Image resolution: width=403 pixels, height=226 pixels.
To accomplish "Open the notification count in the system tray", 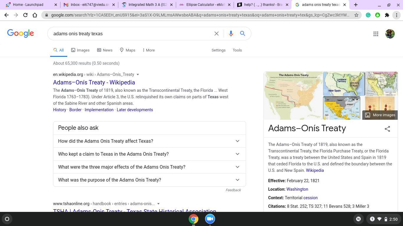I will tap(372, 219).
